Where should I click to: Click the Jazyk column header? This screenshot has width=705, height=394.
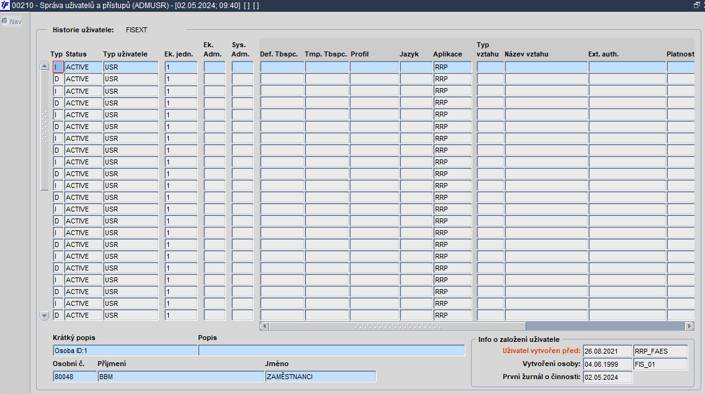[409, 54]
